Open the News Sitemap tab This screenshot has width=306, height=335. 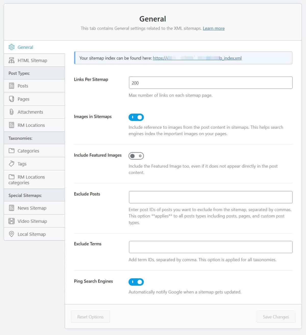coord(32,208)
